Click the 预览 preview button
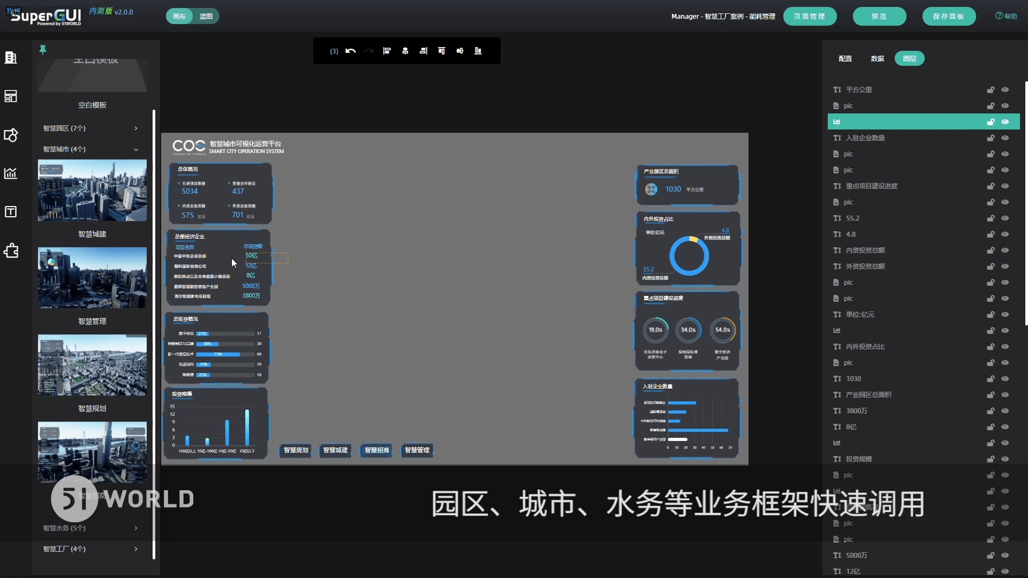The height and width of the screenshot is (578, 1028). click(879, 17)
